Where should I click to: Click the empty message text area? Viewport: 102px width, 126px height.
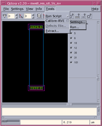point(49,112)
